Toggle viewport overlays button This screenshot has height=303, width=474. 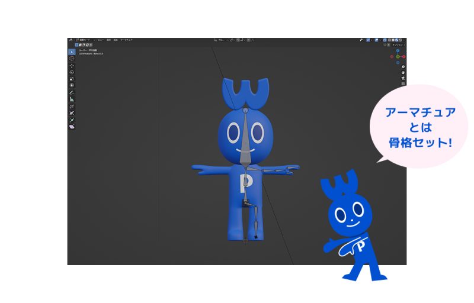click(377, 40)
